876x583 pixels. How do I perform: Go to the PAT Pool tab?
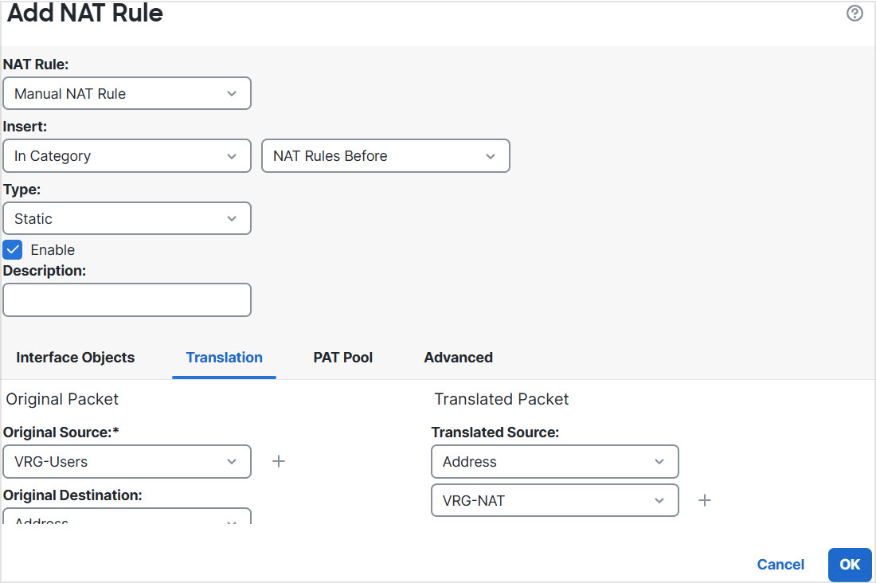coord(342,358)
